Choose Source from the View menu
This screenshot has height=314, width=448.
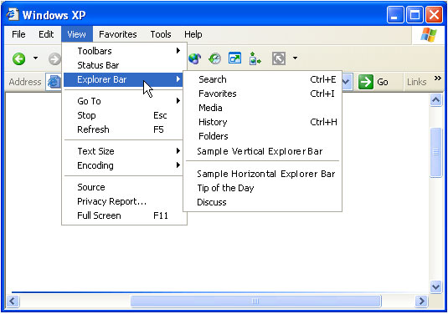click(122, 187)
